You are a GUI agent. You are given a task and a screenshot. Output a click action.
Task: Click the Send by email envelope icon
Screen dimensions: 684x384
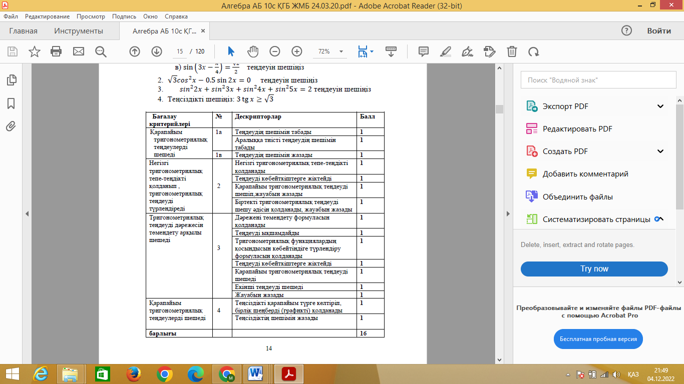pyautogui.click(x=79, y=51)
